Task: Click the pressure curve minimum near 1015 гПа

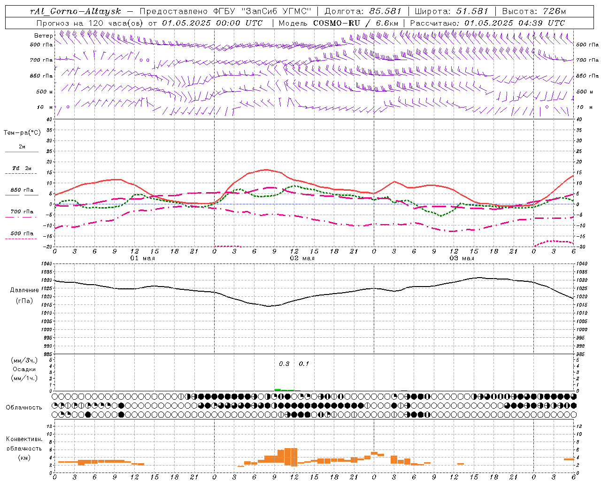Action: 269,306
